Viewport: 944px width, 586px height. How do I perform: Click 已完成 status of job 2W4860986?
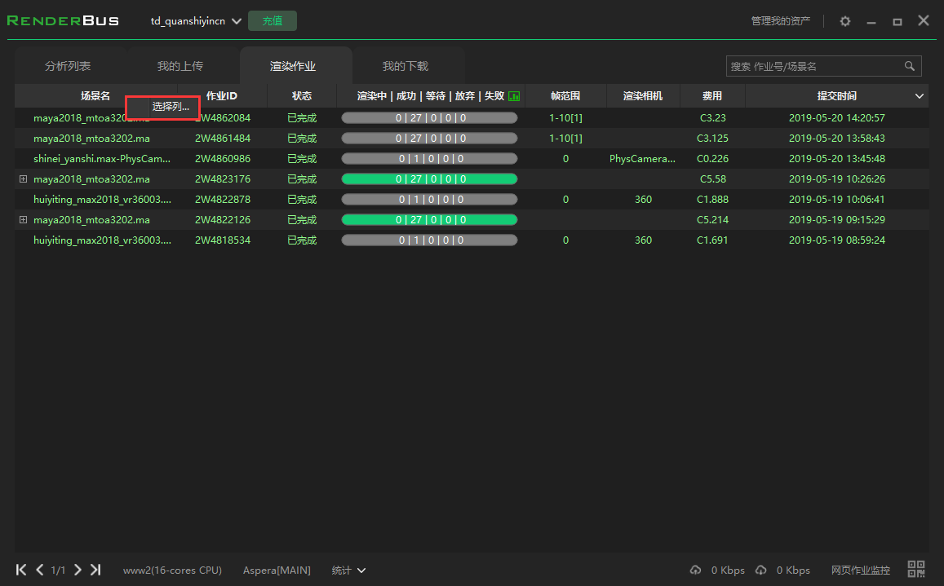coord(302,159)
